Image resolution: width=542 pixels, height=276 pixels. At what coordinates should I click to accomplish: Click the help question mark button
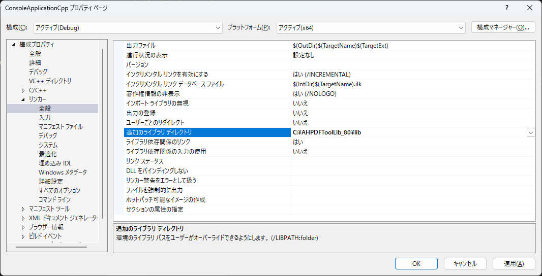(506, 8)
